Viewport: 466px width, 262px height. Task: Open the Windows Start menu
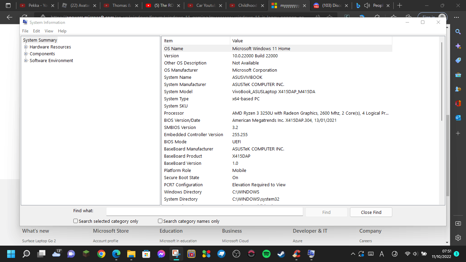[x=11, y=254]
